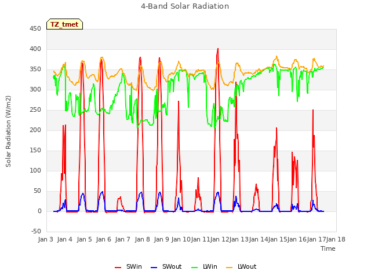Click the 400 y-axis tick label
This screenshot has width=371, height=278.
click(35, 49)
